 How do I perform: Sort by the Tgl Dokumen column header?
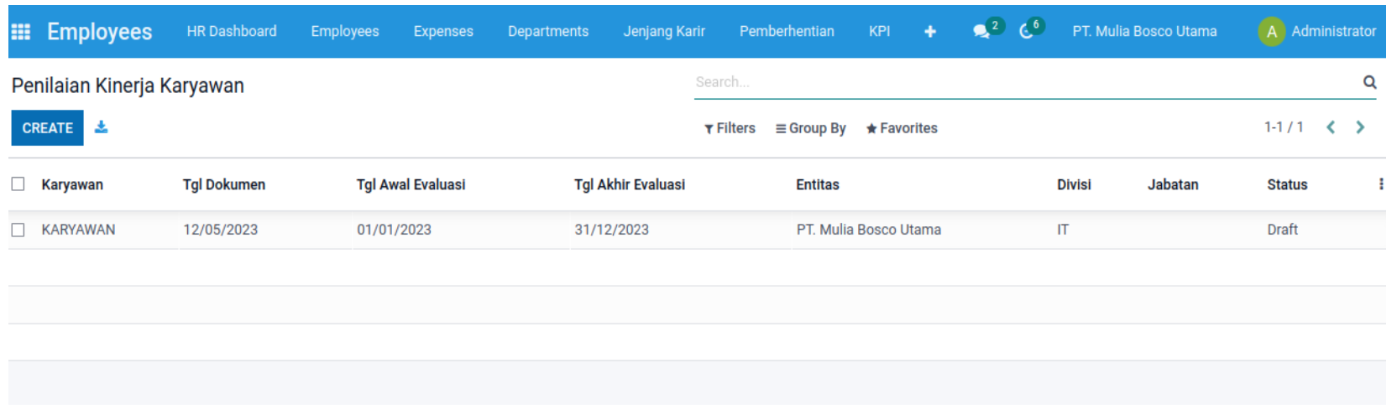pos(224,184)
